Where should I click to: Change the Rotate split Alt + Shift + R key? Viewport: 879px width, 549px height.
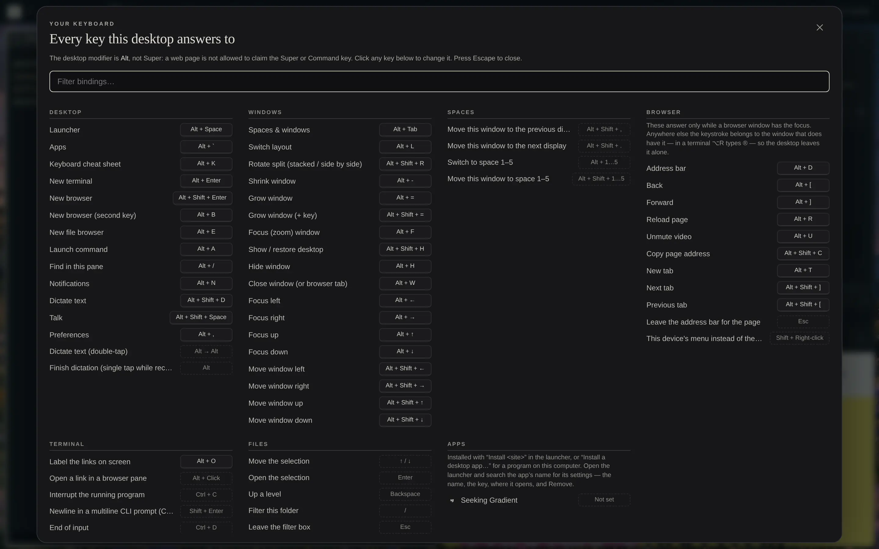pos(405,163)
